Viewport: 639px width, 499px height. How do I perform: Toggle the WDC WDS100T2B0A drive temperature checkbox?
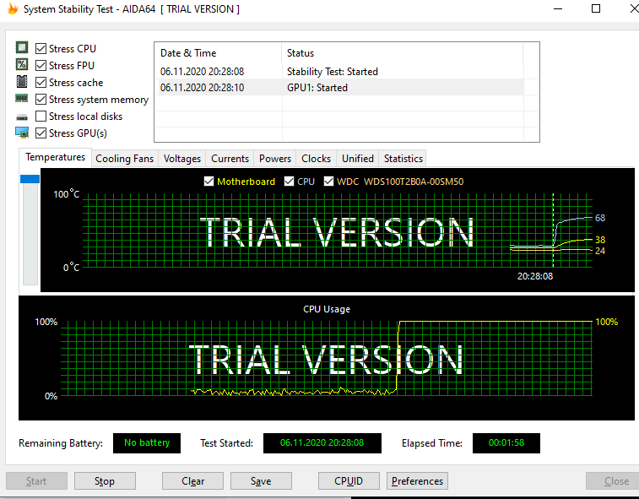click(328, 181)
